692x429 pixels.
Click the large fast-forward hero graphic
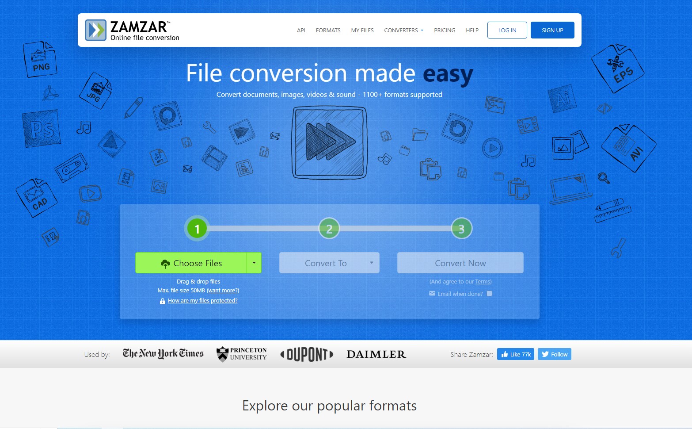[329, 142]
